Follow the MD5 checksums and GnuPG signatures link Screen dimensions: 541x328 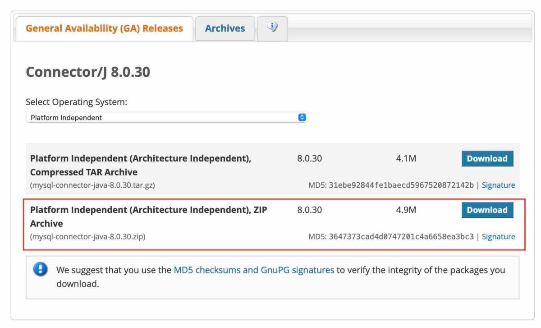click(x=254, y=270)
